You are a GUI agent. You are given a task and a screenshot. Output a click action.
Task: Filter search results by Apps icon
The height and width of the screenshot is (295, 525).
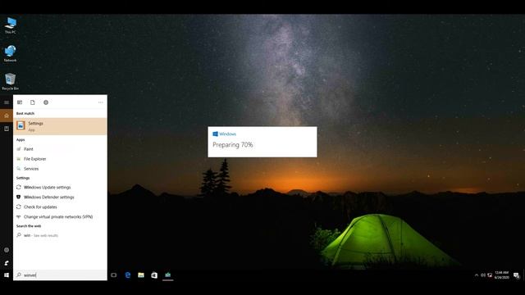pos(20,102)
